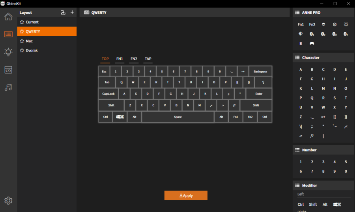Click the import layout icon
The image size is (355, 212).
coord(63,13)
